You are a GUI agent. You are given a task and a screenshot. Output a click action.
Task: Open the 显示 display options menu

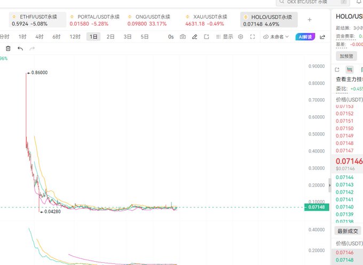pyautogui.click(x=224, y=37)
